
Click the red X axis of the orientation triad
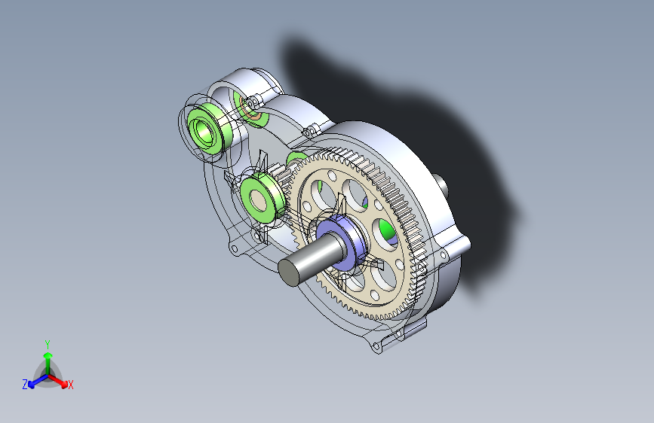61,382
